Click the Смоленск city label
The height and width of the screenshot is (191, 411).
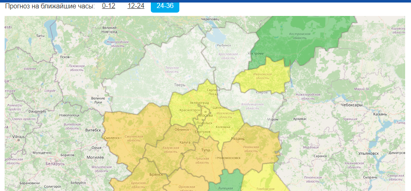pos(112,138)
